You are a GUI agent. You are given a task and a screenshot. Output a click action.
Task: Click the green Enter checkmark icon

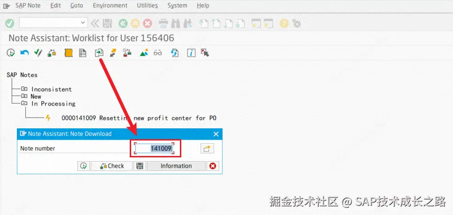pos(9,23)
